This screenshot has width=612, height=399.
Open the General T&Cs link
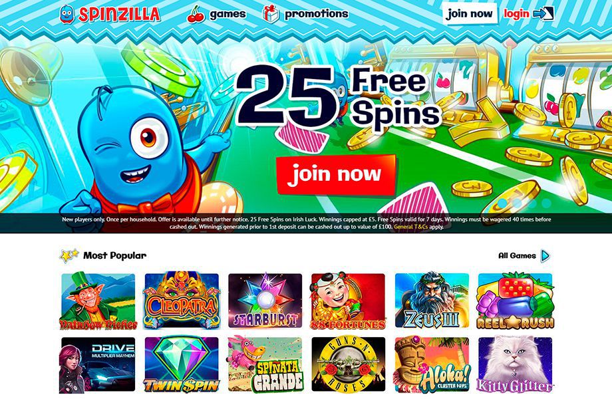[x=410, y=227]
